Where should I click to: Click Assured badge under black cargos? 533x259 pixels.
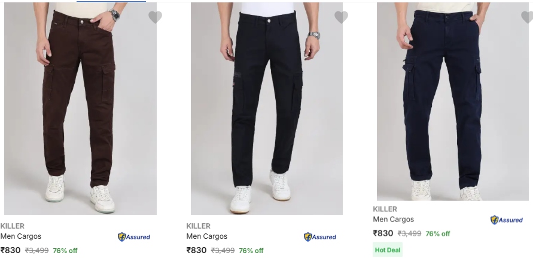[x=320, y=237]
